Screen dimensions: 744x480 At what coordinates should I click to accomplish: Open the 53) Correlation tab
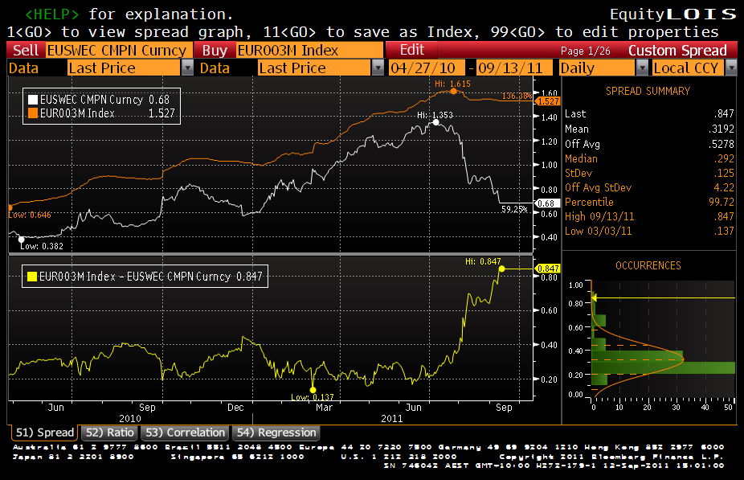click(x=185, y=433)
